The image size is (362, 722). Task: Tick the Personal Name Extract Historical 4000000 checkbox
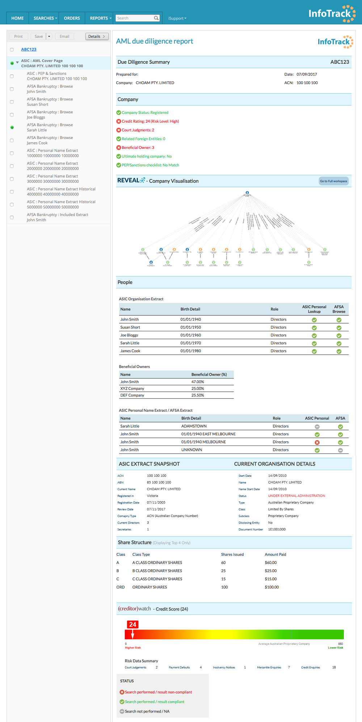pos(12,192)
